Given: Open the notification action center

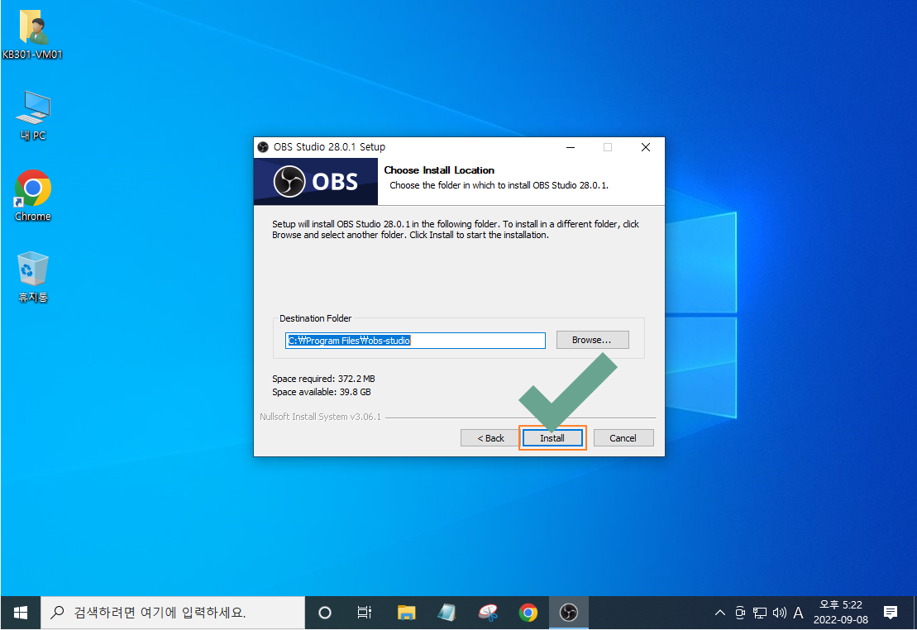Looking at the screenshot, I should [891, 613].
